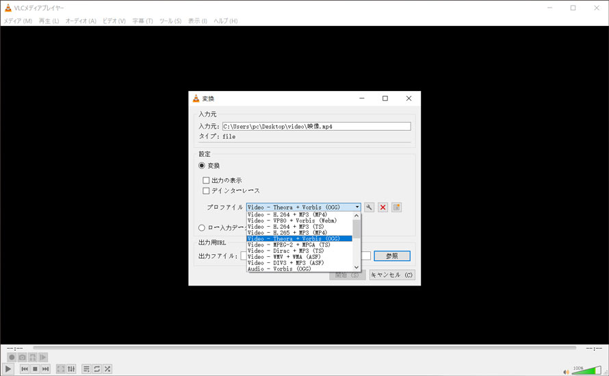Select the 変換 radio button
Screen dimensions: 609x376
pyautogui.click(x=202, y=166)
